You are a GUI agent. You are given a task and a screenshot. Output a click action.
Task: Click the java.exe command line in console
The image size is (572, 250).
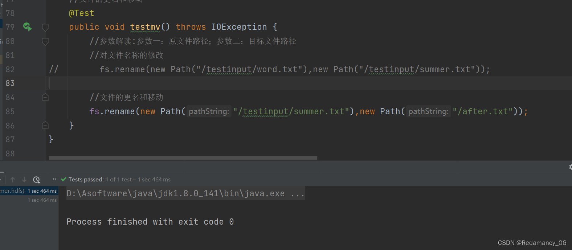[185, 193]
